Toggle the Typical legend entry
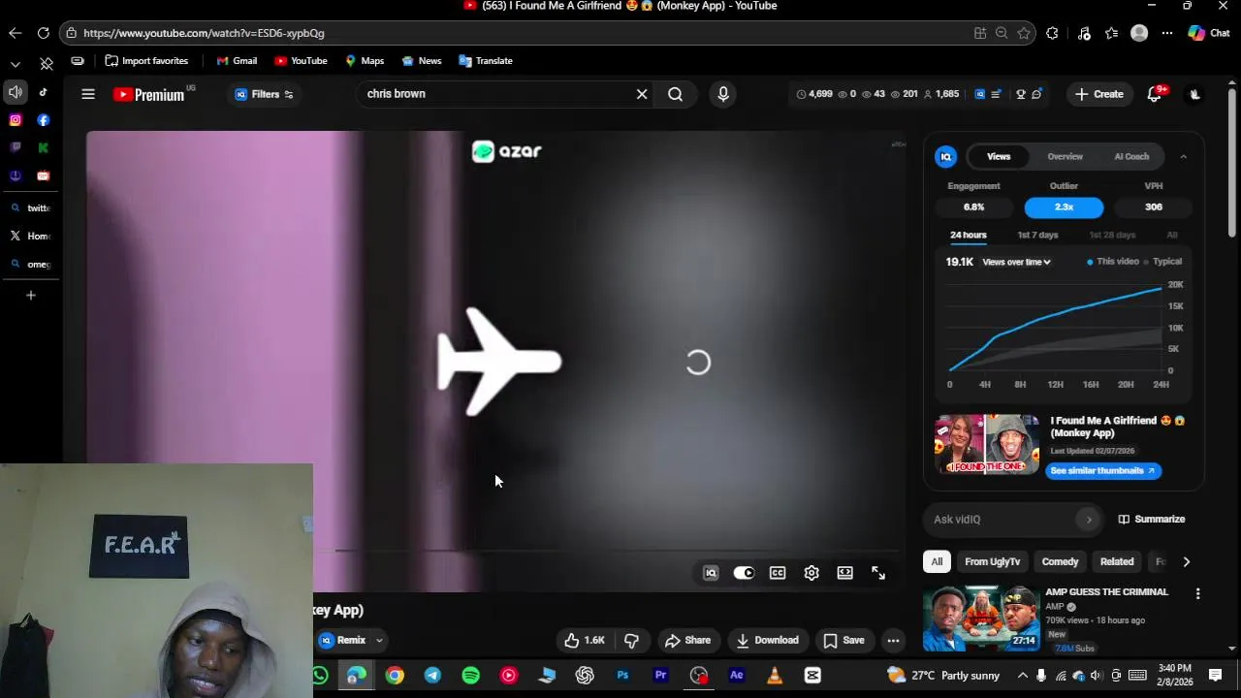 point(1162,262)
